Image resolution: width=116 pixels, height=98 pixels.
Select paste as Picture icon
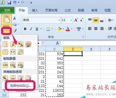20,78
